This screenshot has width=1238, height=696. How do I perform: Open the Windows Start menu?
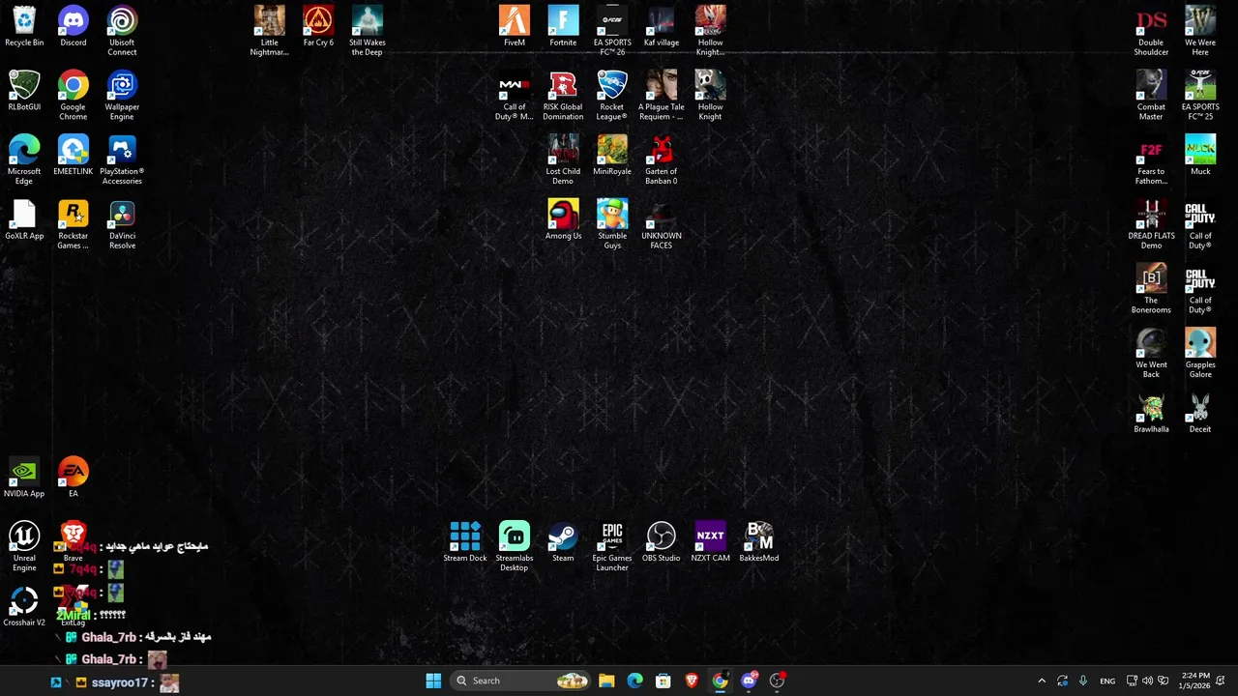433,681
